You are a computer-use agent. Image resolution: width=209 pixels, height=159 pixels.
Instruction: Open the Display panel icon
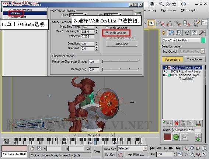[x=195, y=33]
